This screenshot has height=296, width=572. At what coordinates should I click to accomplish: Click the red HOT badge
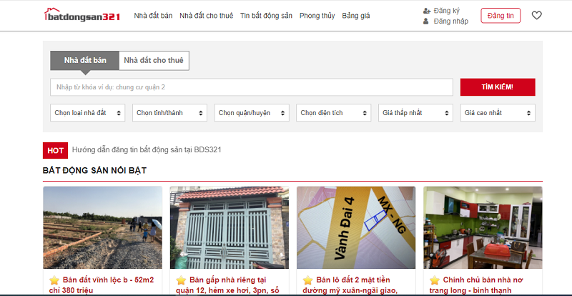[x=56, y=150]
